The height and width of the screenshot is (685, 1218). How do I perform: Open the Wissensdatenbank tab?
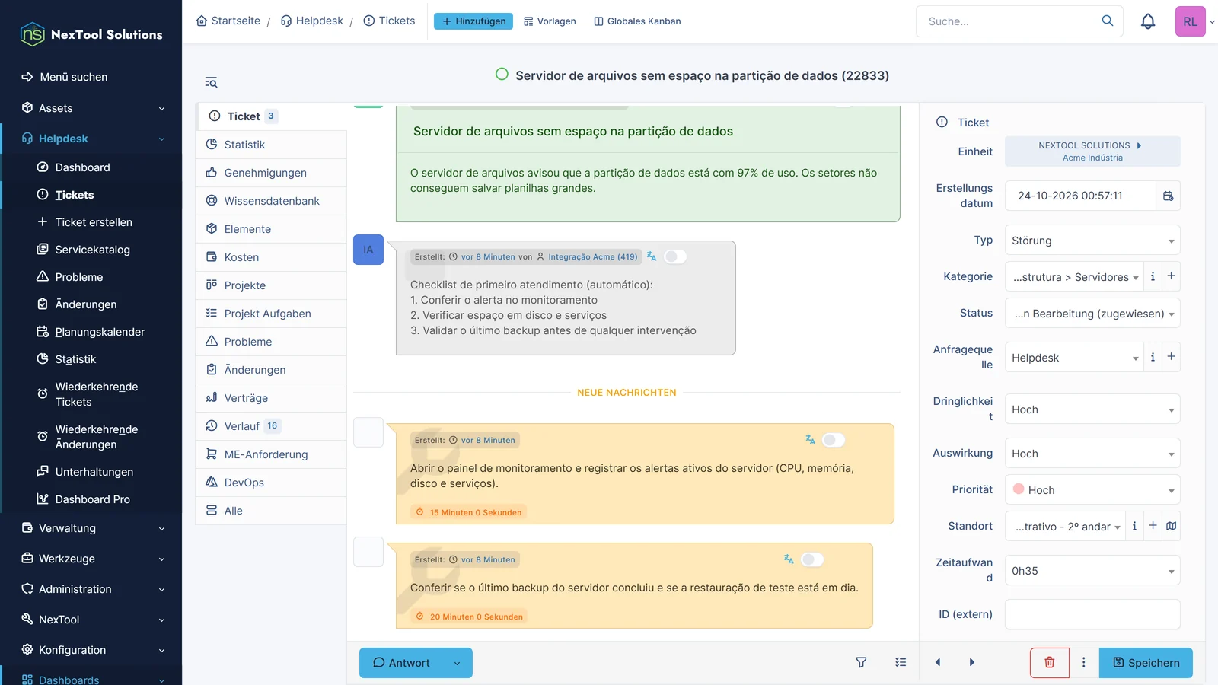271,201
